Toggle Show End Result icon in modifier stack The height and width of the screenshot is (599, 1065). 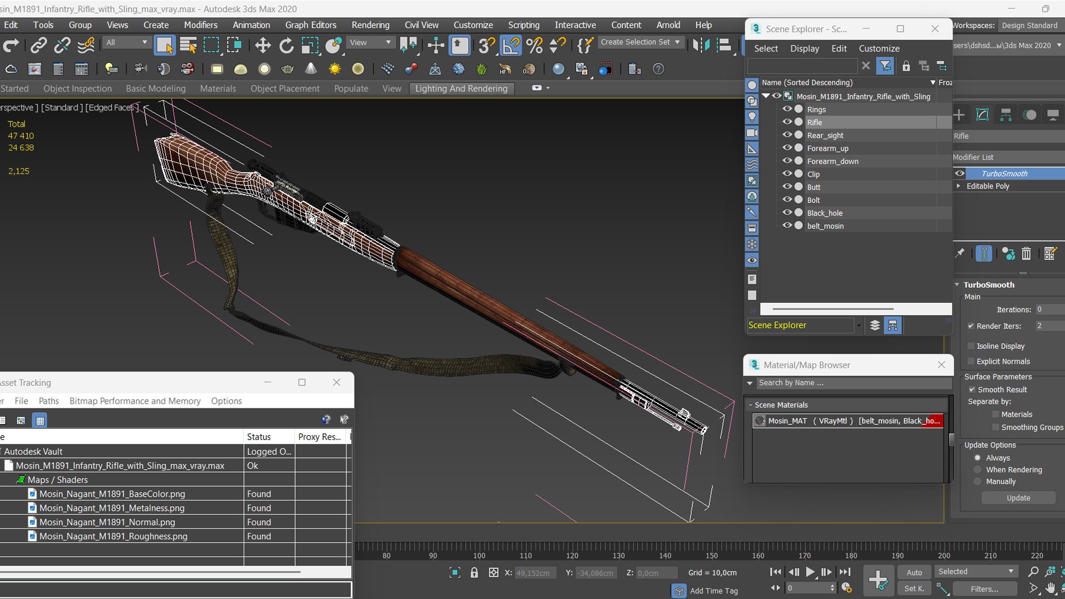pos(983,253)
